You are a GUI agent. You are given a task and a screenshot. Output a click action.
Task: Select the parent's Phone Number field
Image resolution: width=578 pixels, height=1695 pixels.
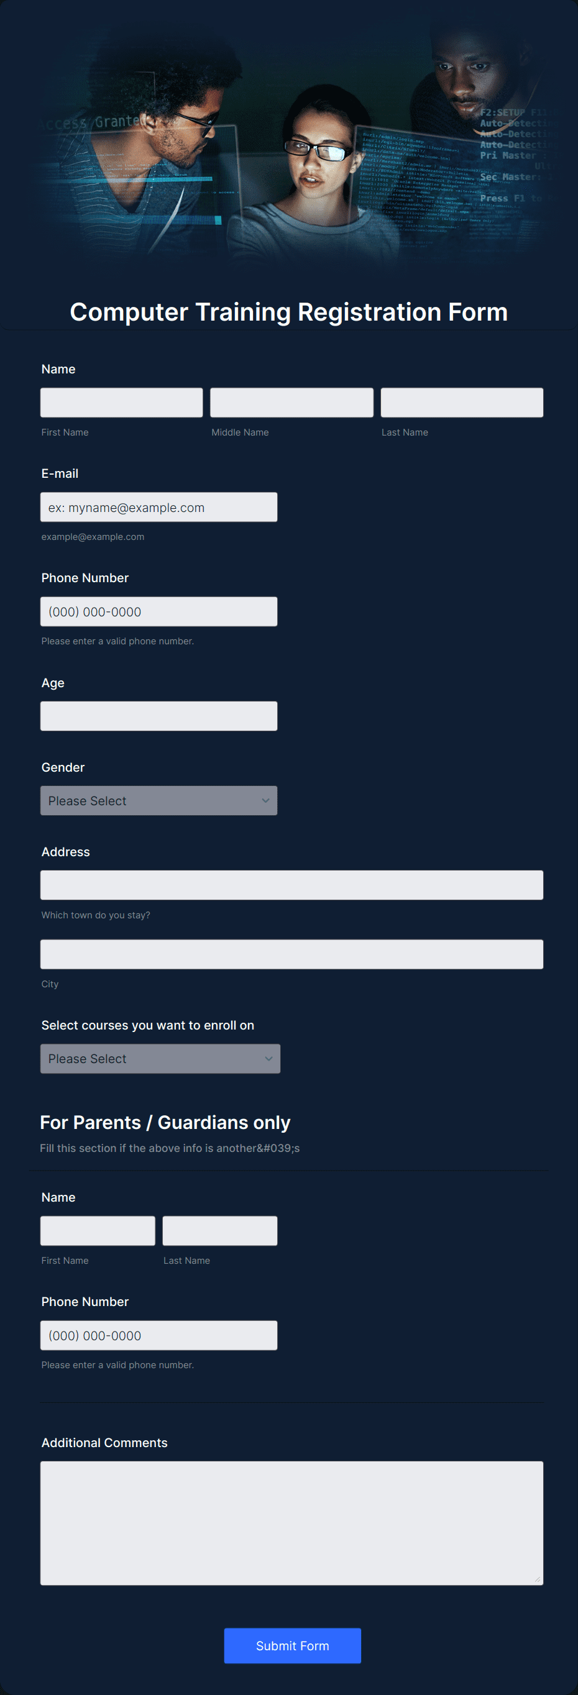pos(158,1335)
